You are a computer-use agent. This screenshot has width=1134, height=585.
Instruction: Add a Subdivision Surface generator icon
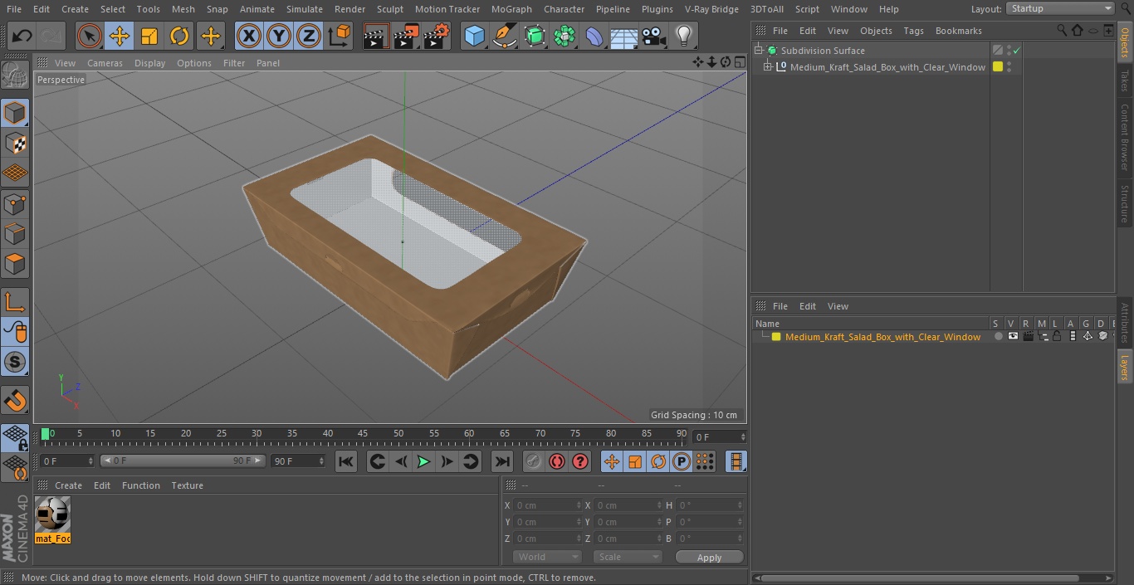(535, 36)
